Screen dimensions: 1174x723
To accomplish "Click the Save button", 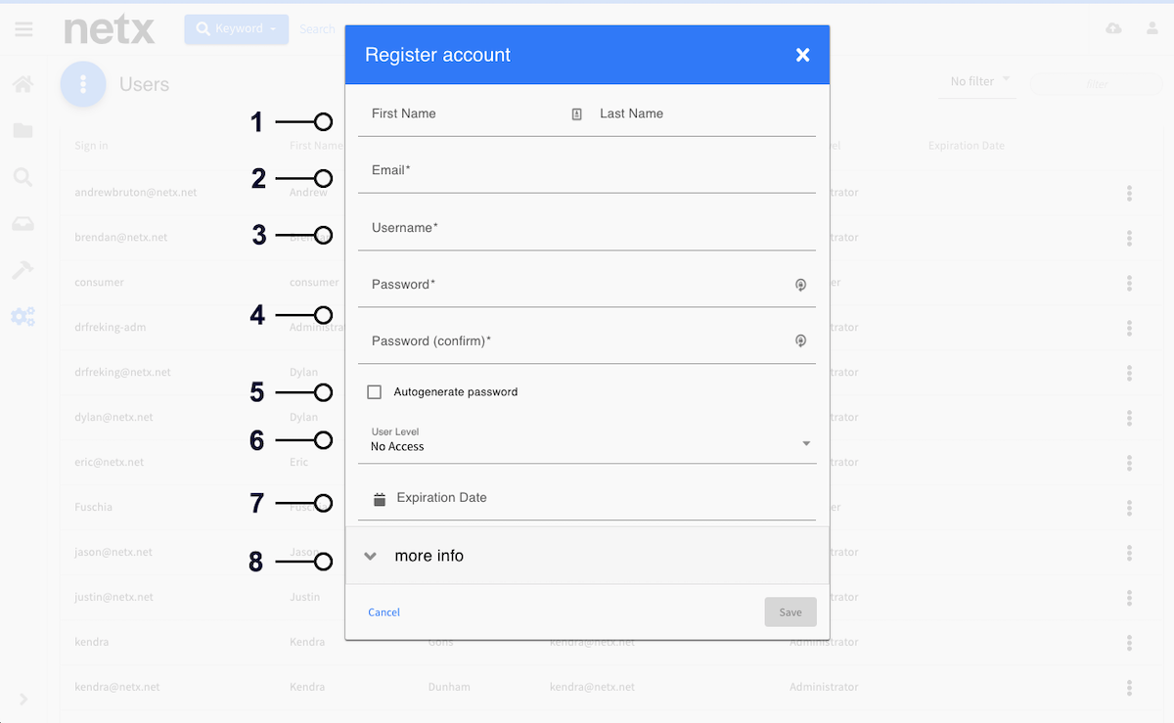I will pos(790,612).
